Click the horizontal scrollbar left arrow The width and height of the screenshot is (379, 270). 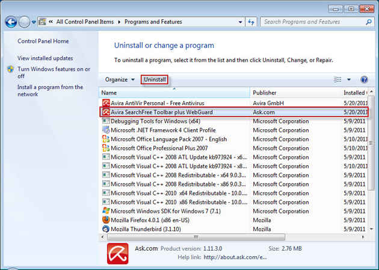(x=102, y=237)
